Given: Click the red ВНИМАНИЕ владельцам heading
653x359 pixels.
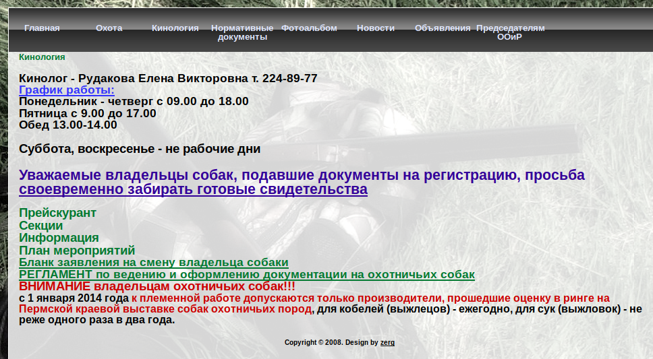Looking at the screenshot, I should coord(157,287).
